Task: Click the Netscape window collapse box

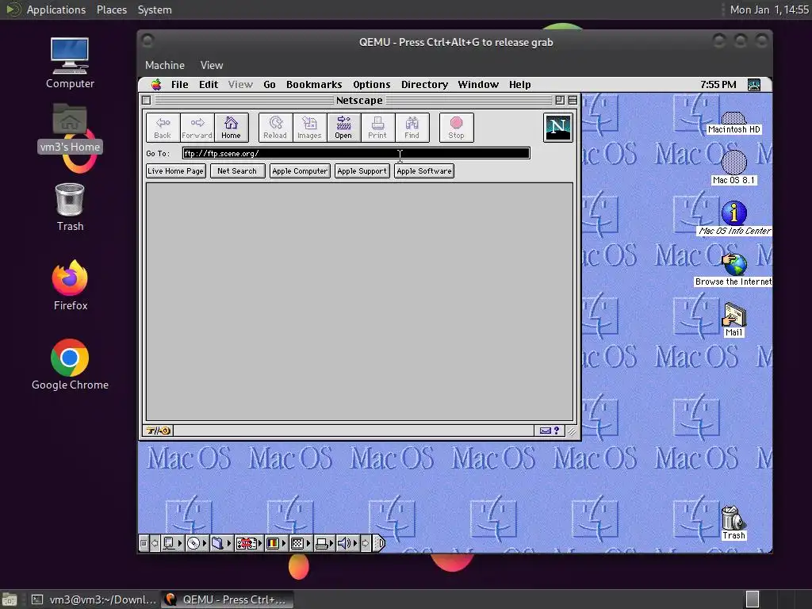Action: [x=573, y=100]
